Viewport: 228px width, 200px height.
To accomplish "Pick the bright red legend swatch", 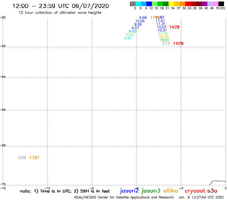I will click(188, 4).
